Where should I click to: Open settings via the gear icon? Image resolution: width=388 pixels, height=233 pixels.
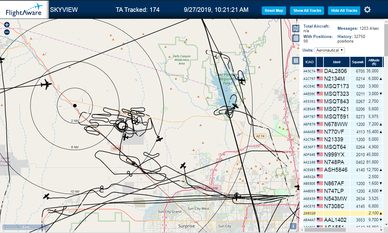point(367,10)
